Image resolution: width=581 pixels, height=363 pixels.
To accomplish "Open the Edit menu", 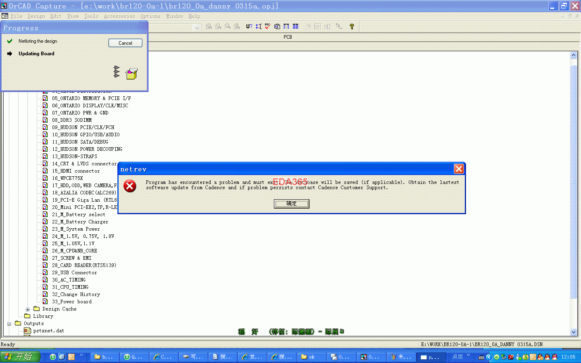I will click(x=56, y=16).
